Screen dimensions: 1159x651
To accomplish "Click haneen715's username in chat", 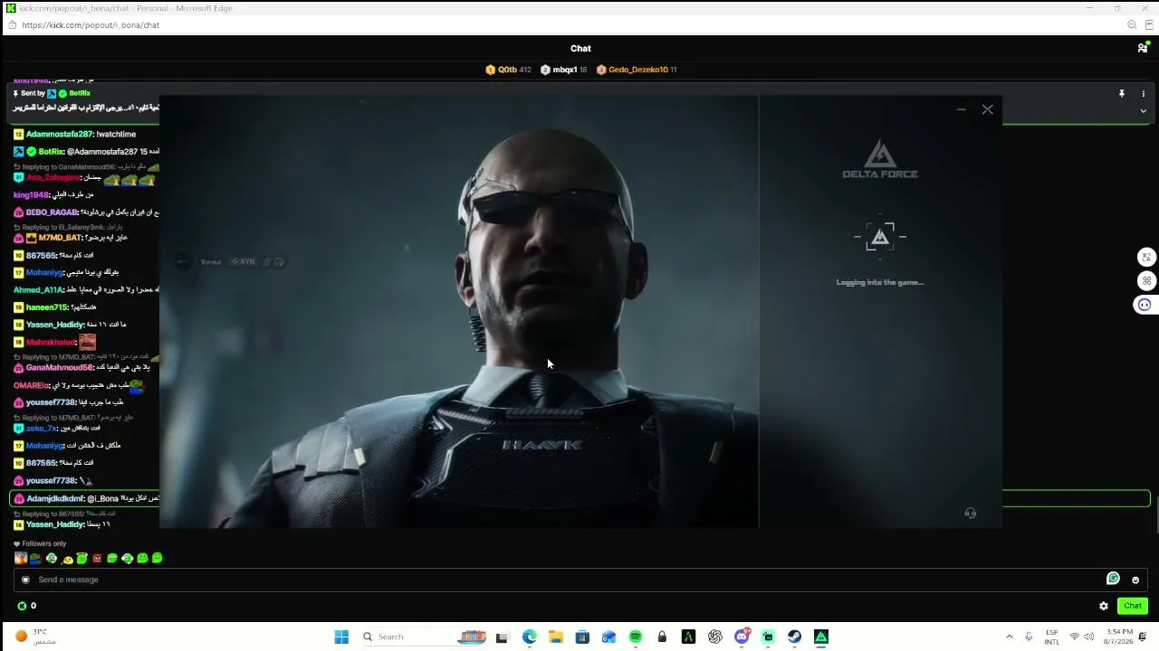I will pos(47,307).
